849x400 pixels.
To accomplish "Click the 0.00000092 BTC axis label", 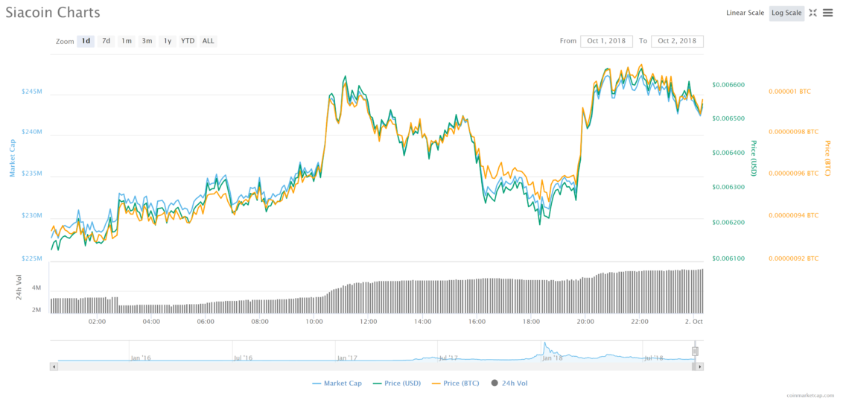I will coord(793,258).
